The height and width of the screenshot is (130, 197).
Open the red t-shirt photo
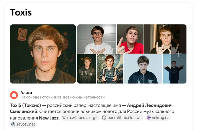pos(130,39)
